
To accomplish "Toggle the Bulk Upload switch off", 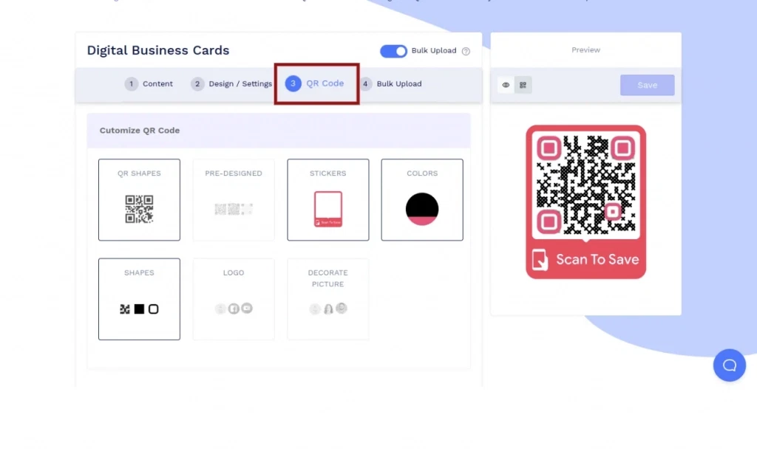I will pyautogui.click(x=393, y=51).
